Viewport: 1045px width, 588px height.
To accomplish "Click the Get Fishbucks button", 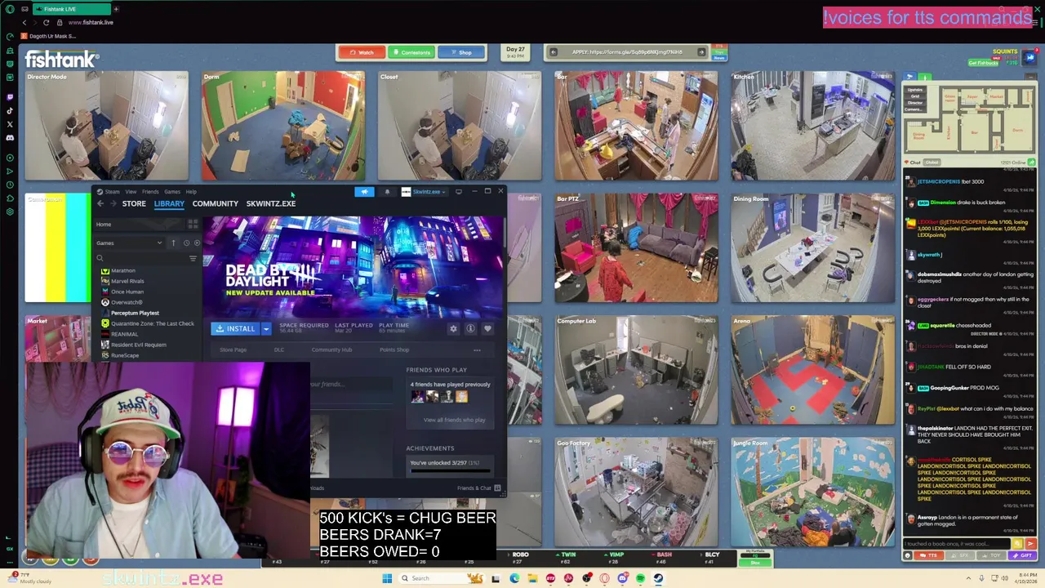I will click(x=983, y=63).
